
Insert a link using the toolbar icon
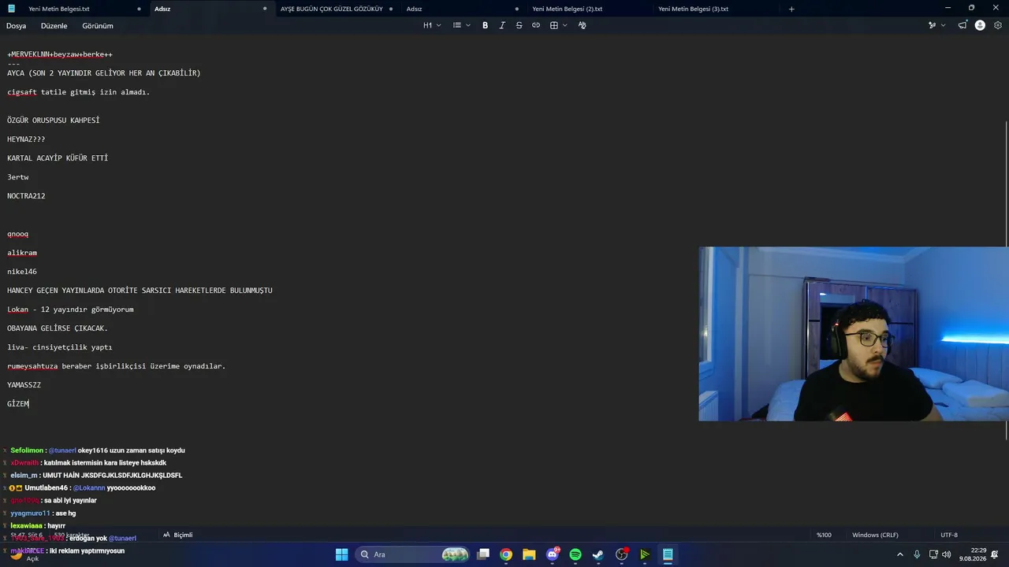point(536,25)
